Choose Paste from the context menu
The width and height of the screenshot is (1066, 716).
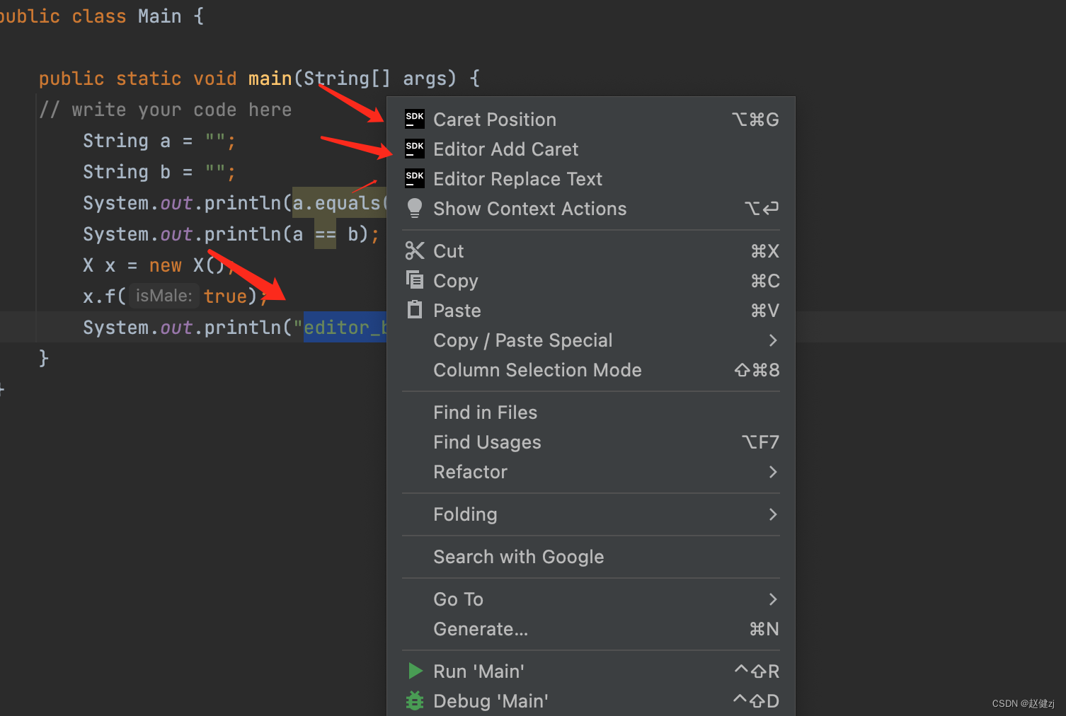tap(591, 311)
